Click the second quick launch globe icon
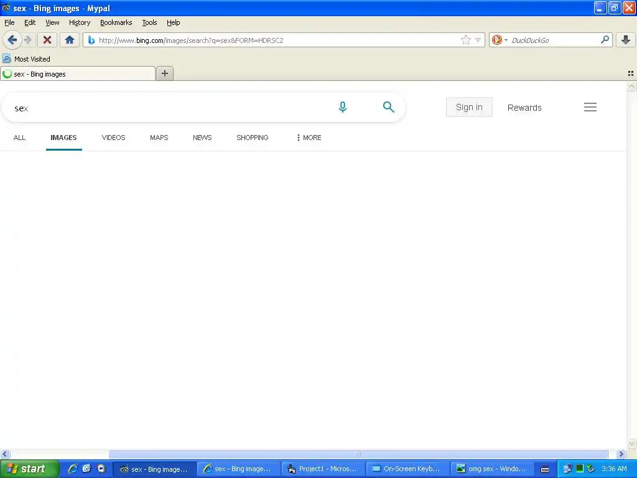Viewport: 637px width, 478px height. 87,469
